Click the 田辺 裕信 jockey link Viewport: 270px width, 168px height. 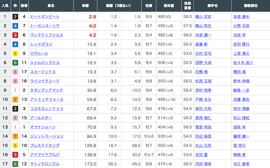pyautogui.click(x=203, y=136)
